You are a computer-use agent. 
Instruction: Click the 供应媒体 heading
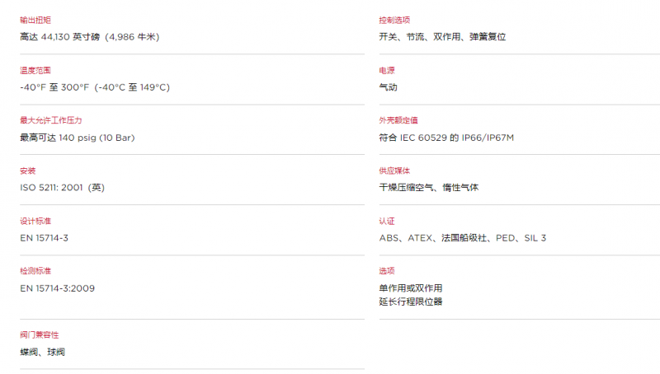[394, 171]
